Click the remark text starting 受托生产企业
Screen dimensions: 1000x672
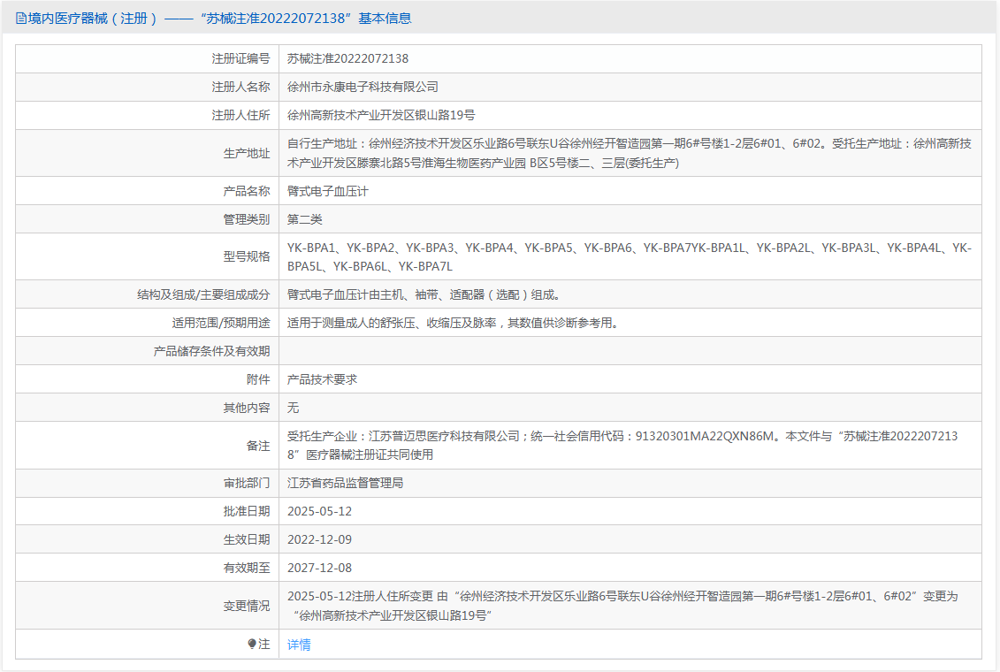pos(622,445)
